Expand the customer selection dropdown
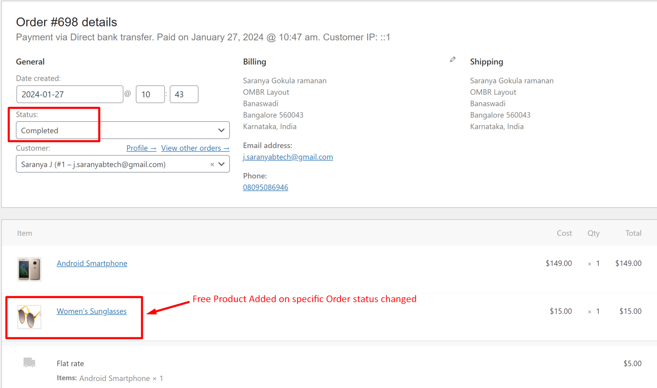657x388 pixels. 221,164
